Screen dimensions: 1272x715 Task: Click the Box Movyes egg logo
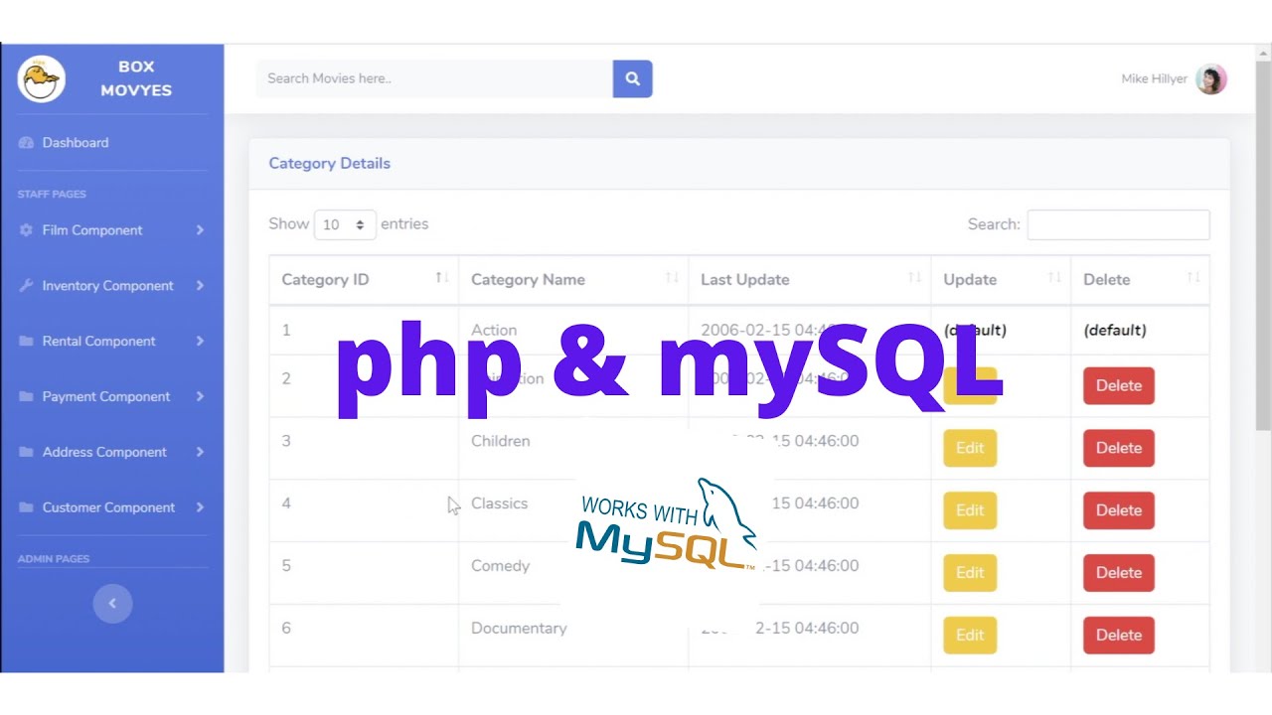(x=41, y=79)
